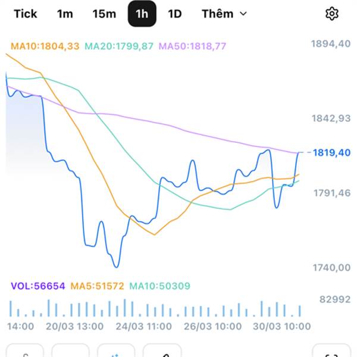This screenshot has width=357, height=357.
Task: Tap the MA20:1799,87 indicator label
Action: tap(120, 46)
